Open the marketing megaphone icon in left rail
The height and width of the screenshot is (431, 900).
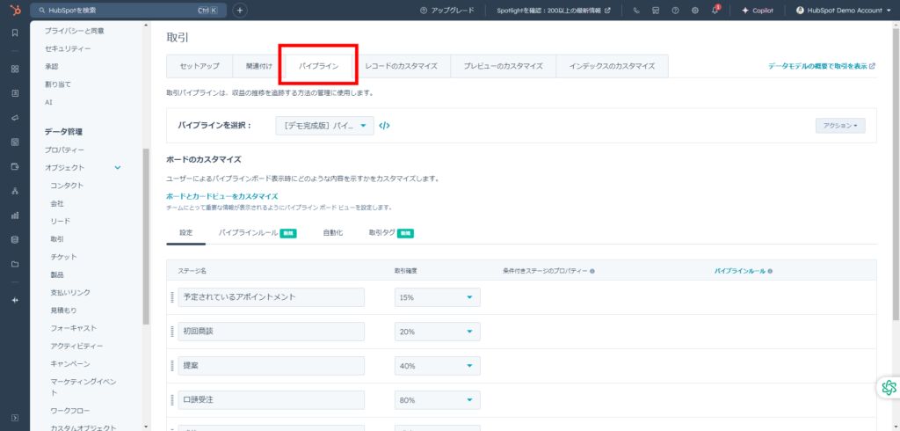pos(15,118)
